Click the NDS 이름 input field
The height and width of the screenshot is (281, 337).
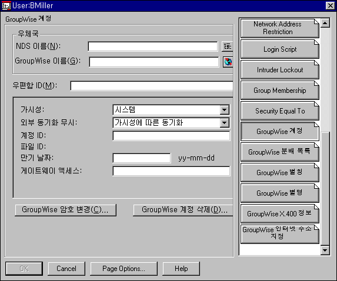(x=153, y=46)
